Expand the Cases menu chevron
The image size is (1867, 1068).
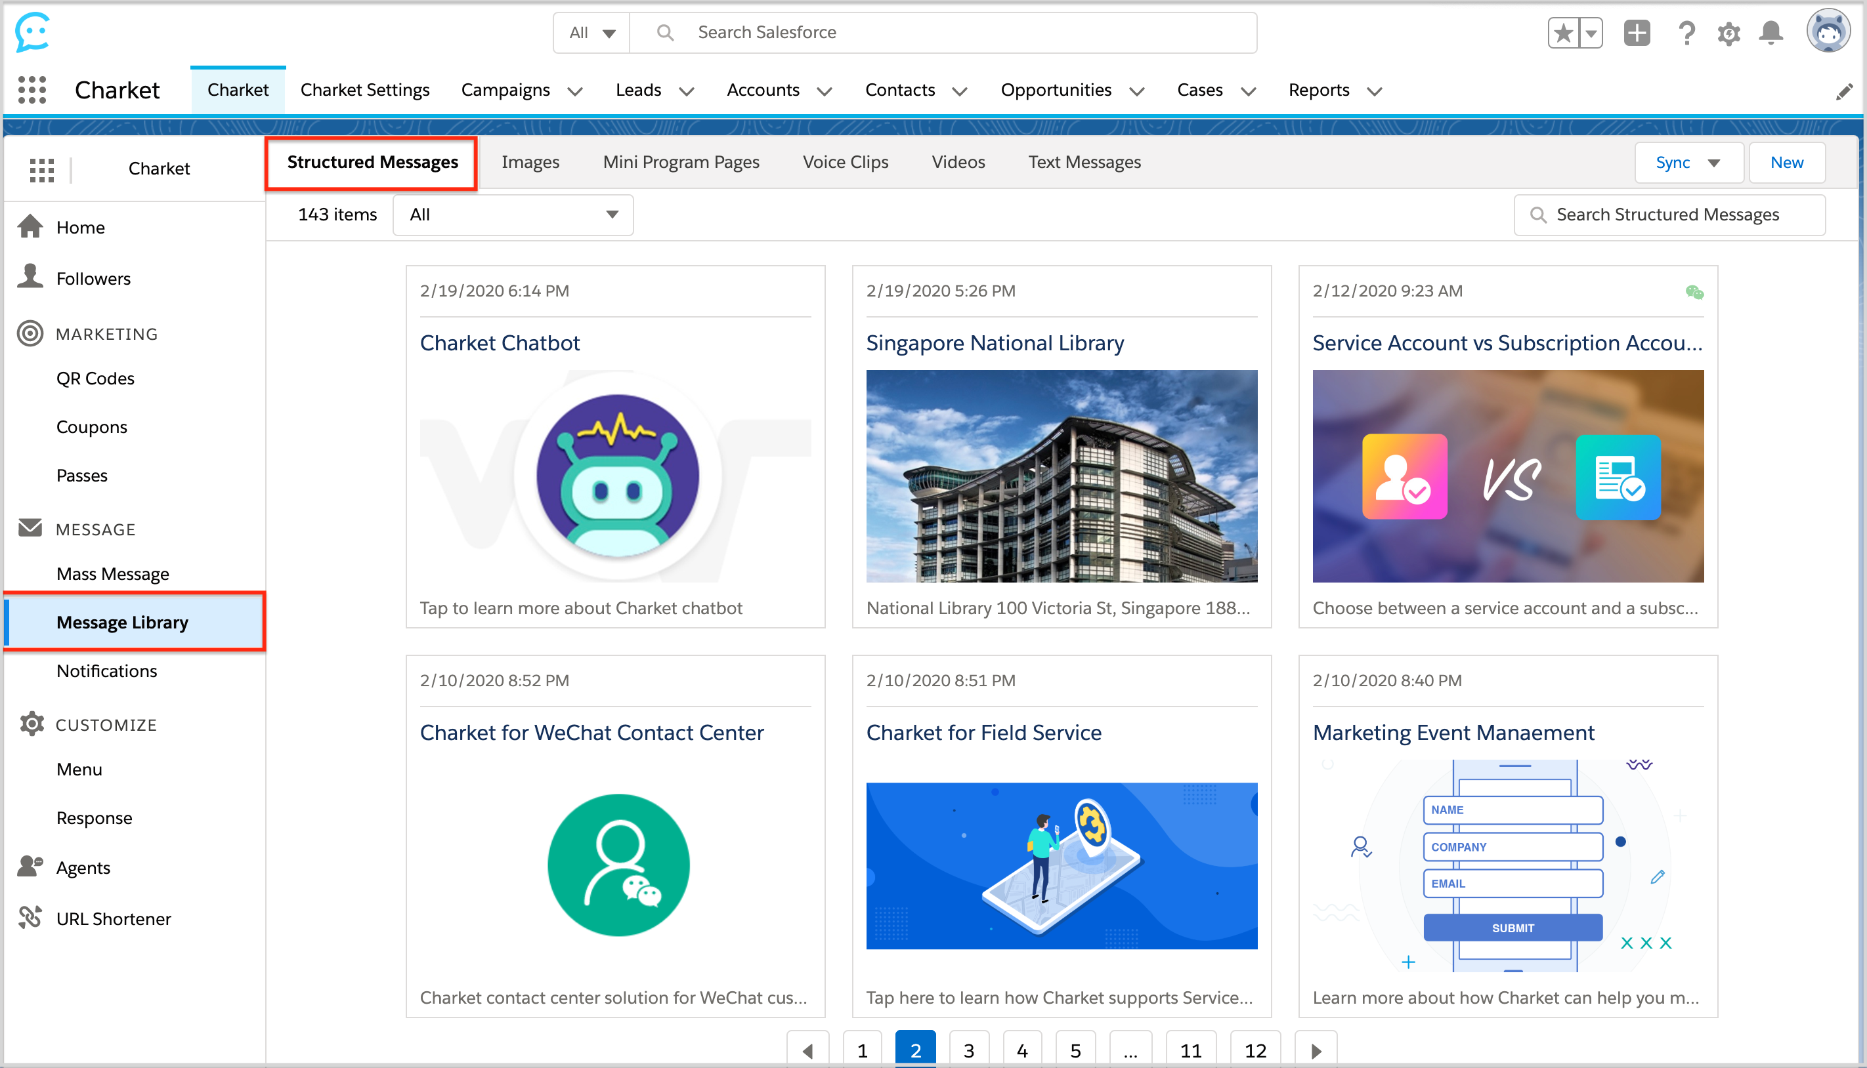tap(1249, 92)
